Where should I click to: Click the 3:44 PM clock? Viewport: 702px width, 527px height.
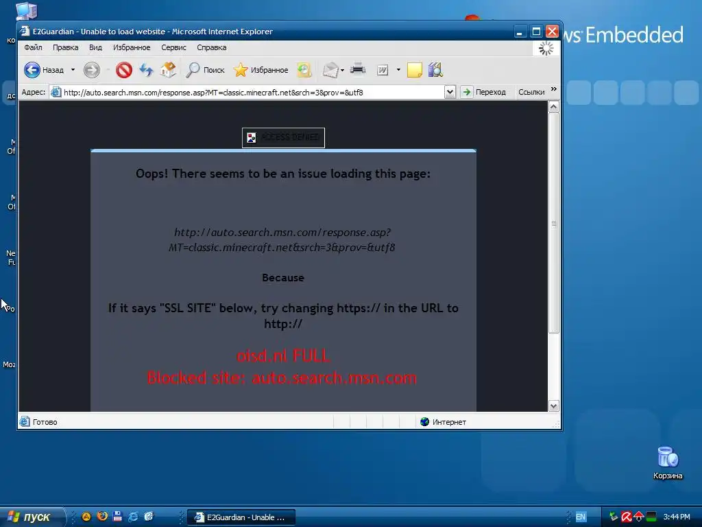[677, 517]
